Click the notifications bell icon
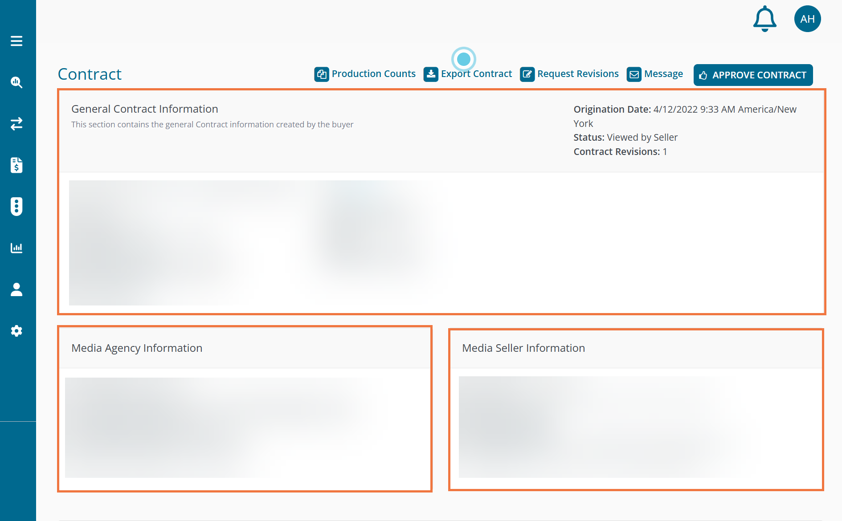The image size is (842, 521). 764,19
